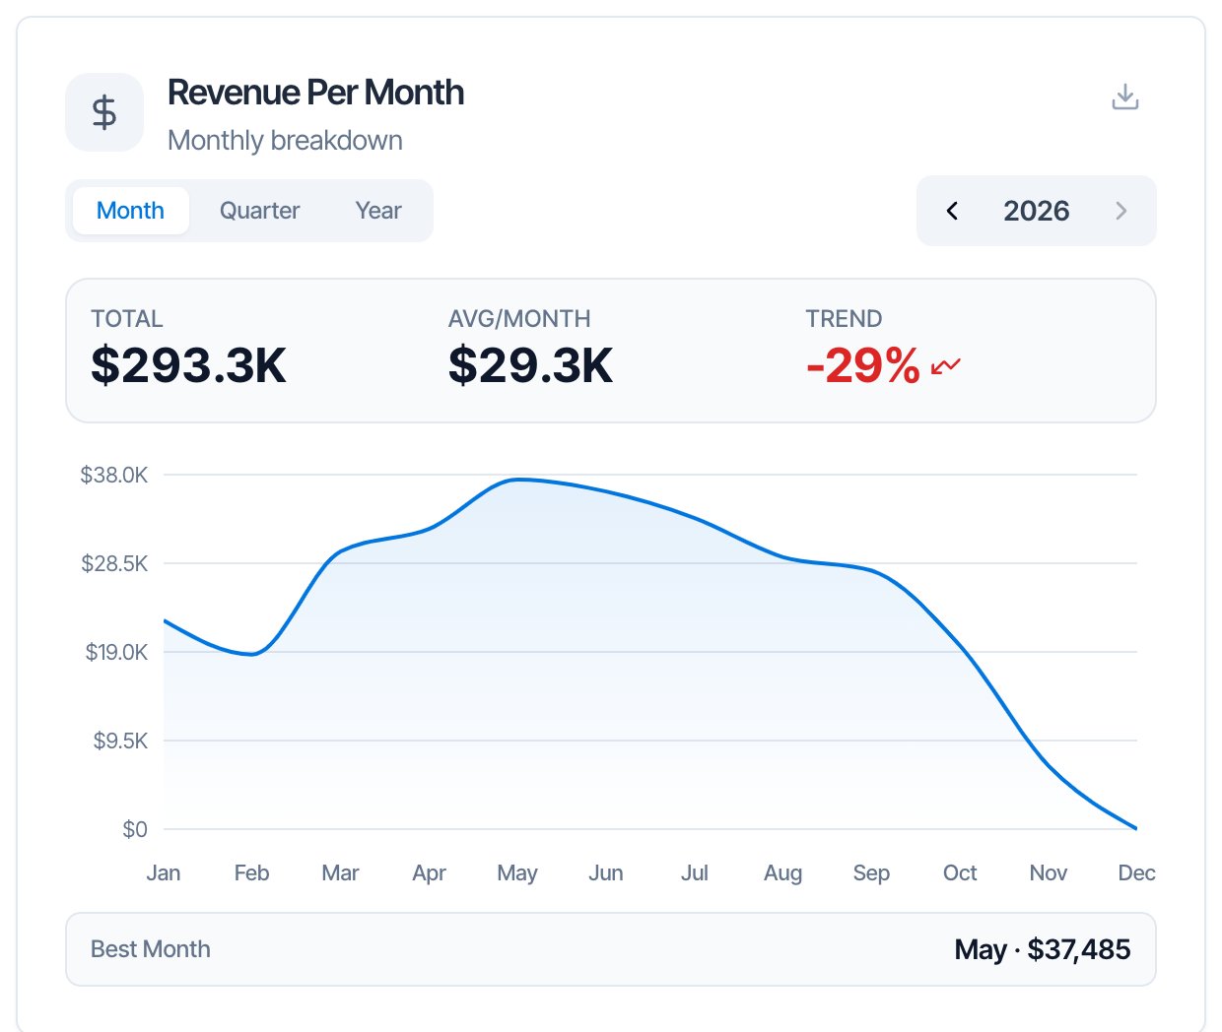
Task: Click the $293.3K total value
Action: point(188,365)
